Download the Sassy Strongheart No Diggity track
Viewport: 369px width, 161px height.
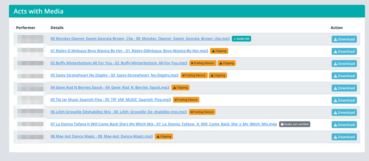pyautogui.click(x=344, y=76)
